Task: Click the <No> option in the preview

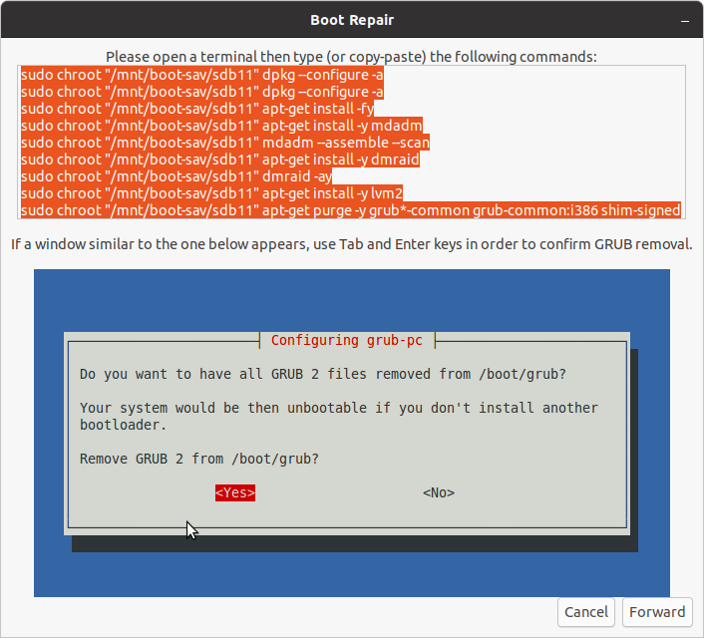Action: tap(438, 492)
